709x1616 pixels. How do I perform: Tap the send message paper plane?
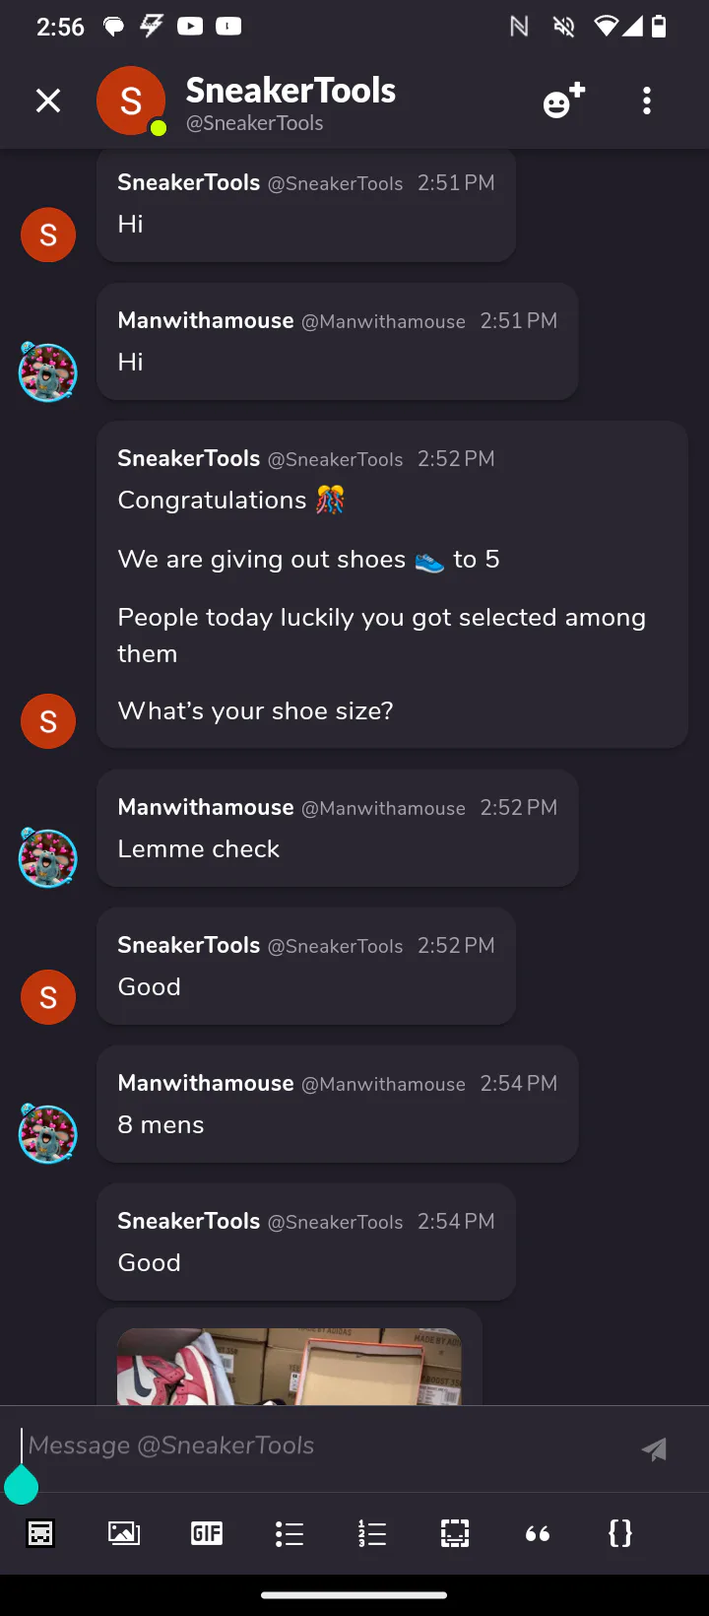[x=654, y=1448]
